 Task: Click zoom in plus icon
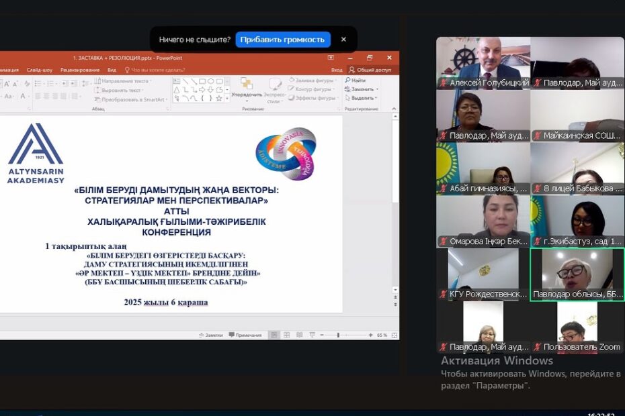[370, 335]
